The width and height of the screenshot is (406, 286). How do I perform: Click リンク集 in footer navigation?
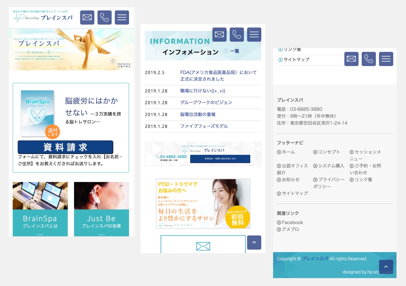[x=361, y=179]
